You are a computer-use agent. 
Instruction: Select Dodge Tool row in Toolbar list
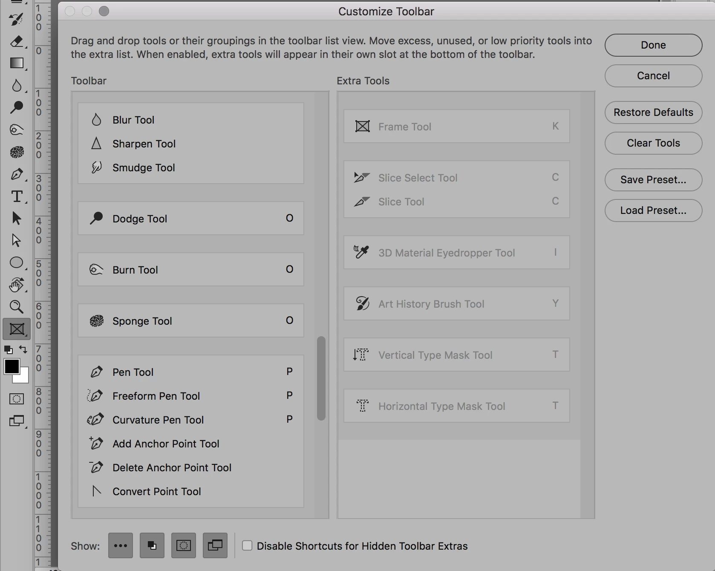coord(191,218)
